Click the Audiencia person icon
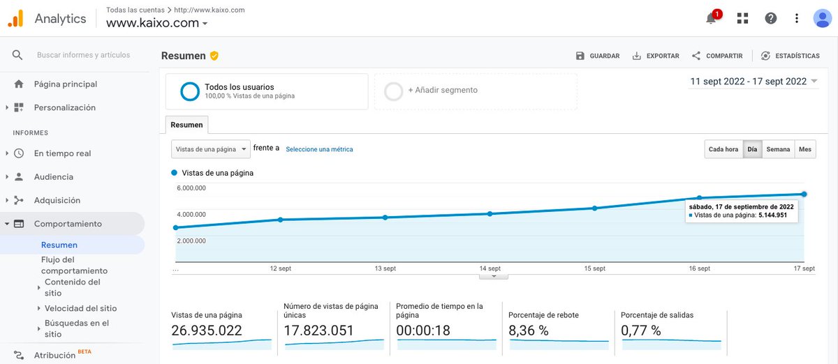 19,177
